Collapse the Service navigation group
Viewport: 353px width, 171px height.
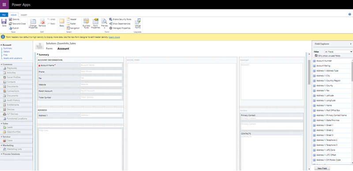point(1,137)
